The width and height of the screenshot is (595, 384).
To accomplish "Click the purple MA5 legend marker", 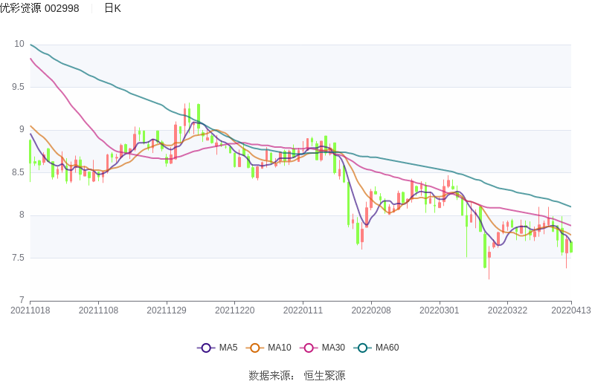I will (206, 348).
